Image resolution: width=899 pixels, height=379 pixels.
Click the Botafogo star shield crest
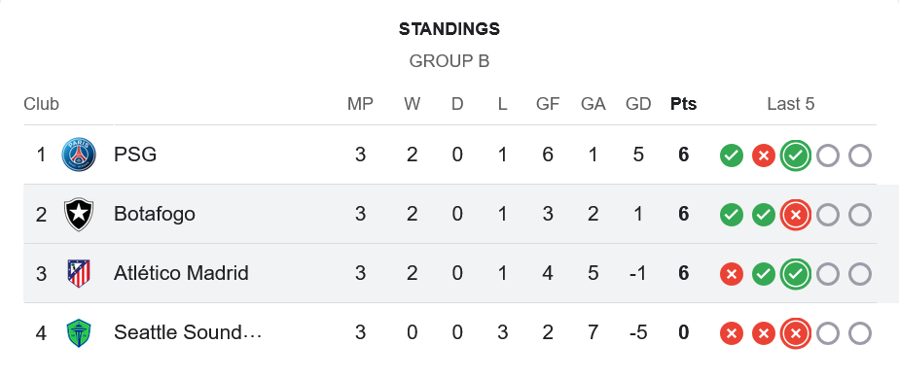79,214
